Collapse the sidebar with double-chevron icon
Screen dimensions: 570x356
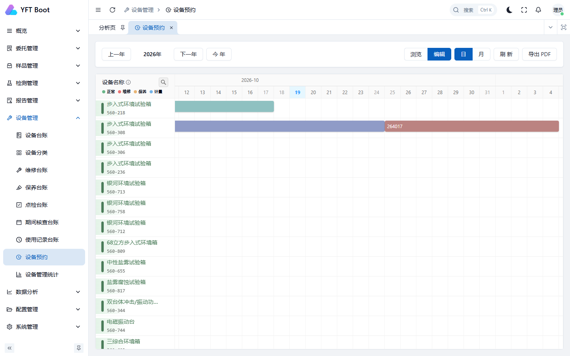point(9,348)
